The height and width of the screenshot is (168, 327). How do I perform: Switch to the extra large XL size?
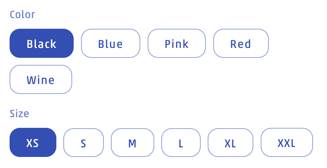(231, 143)
